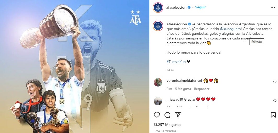Screen dimensions: 278x133
Task: Reply to veronicaimeldaferrari with Responder
Action: pyautogui.click(x=202, y=89)
